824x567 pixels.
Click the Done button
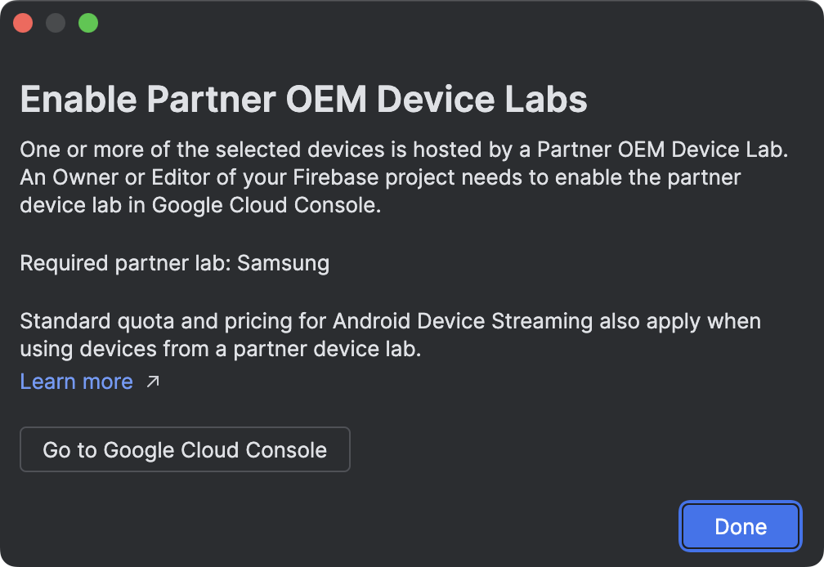tap(740, 527)
